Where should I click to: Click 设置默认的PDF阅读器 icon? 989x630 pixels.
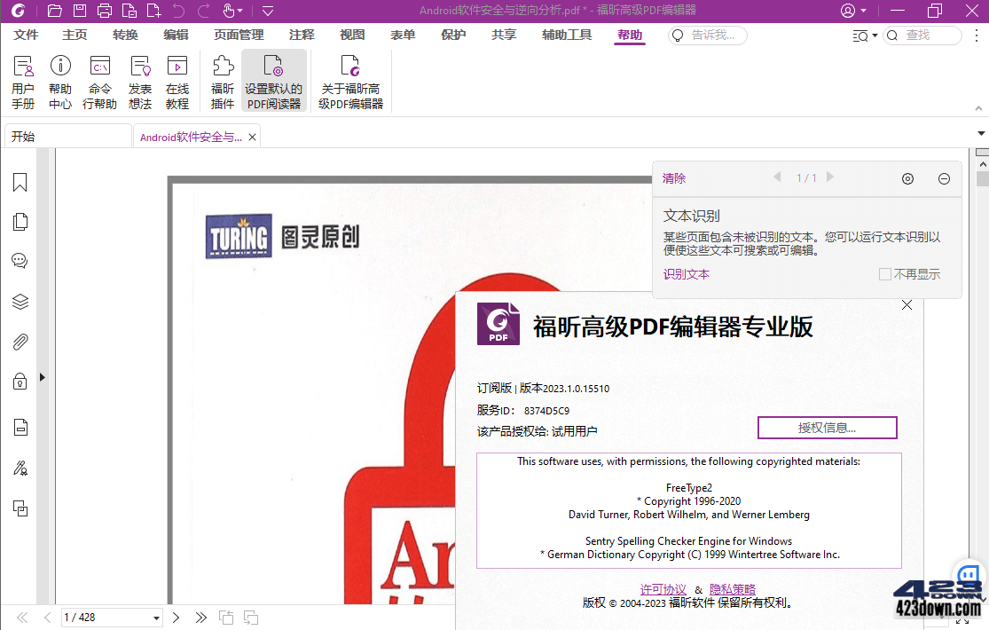[x=273, y=78]
